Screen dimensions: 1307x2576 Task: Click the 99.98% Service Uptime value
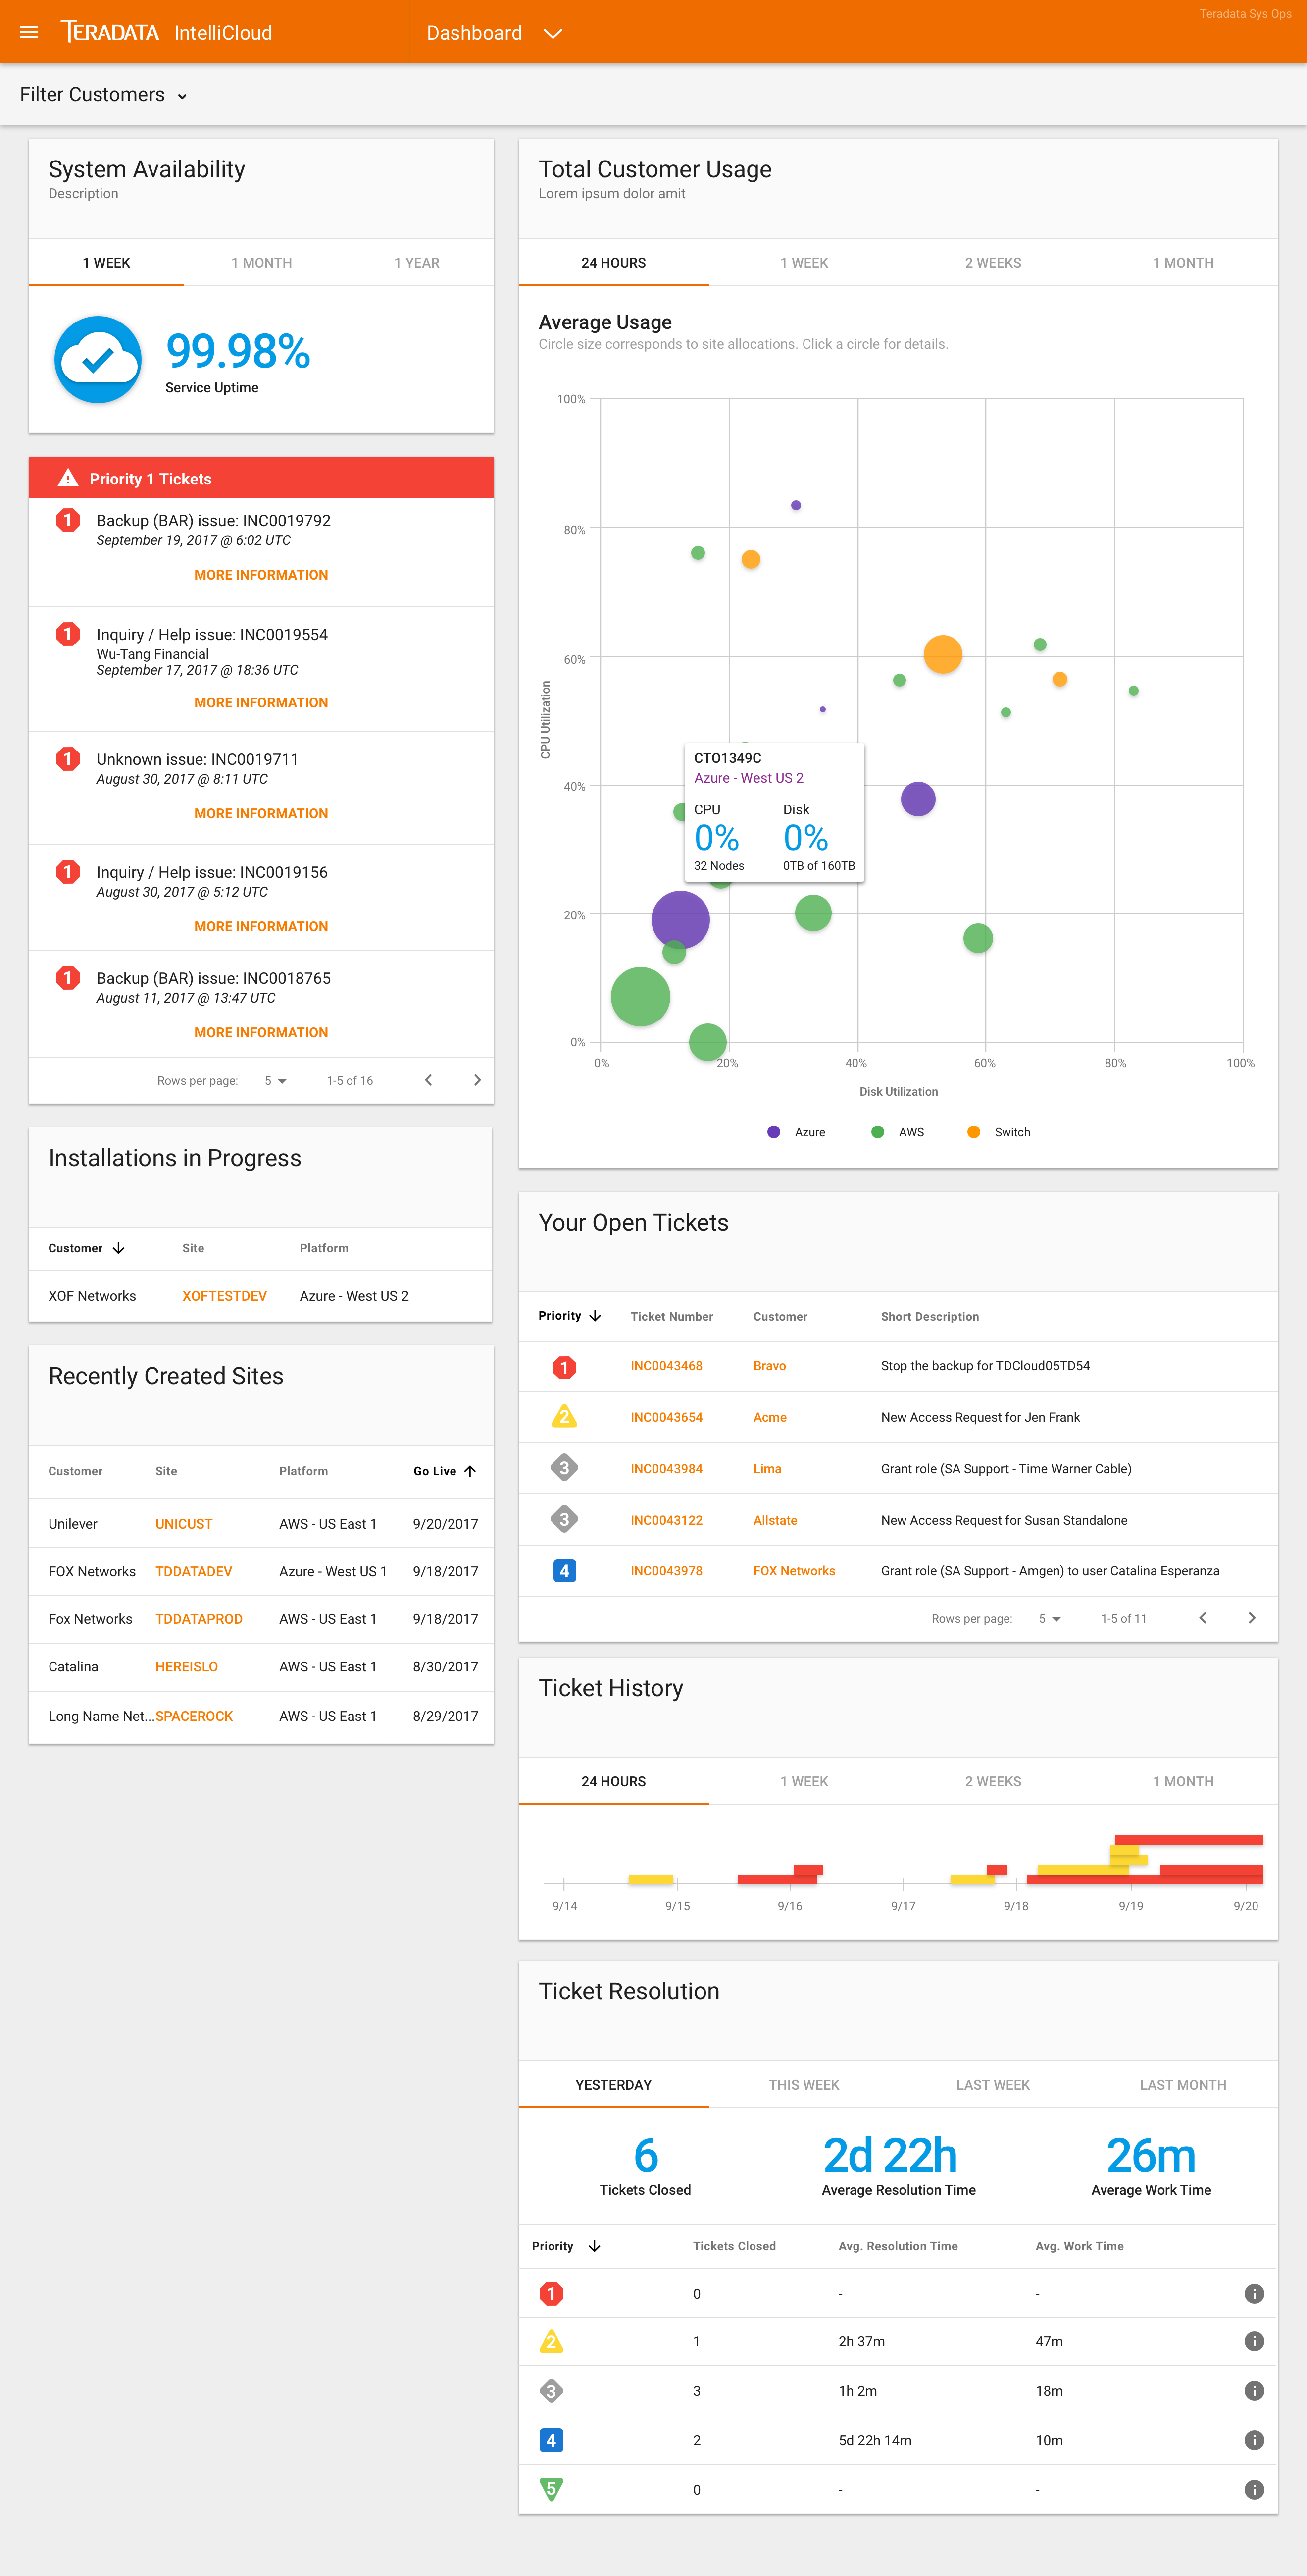click(x=238, y=351)
